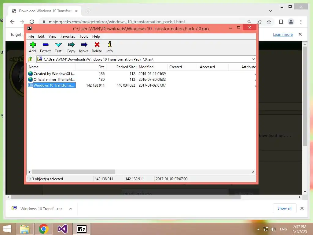This screenshot has height=235, width=313.
Task: Open download item options chevron
Action: coord(71,209)
